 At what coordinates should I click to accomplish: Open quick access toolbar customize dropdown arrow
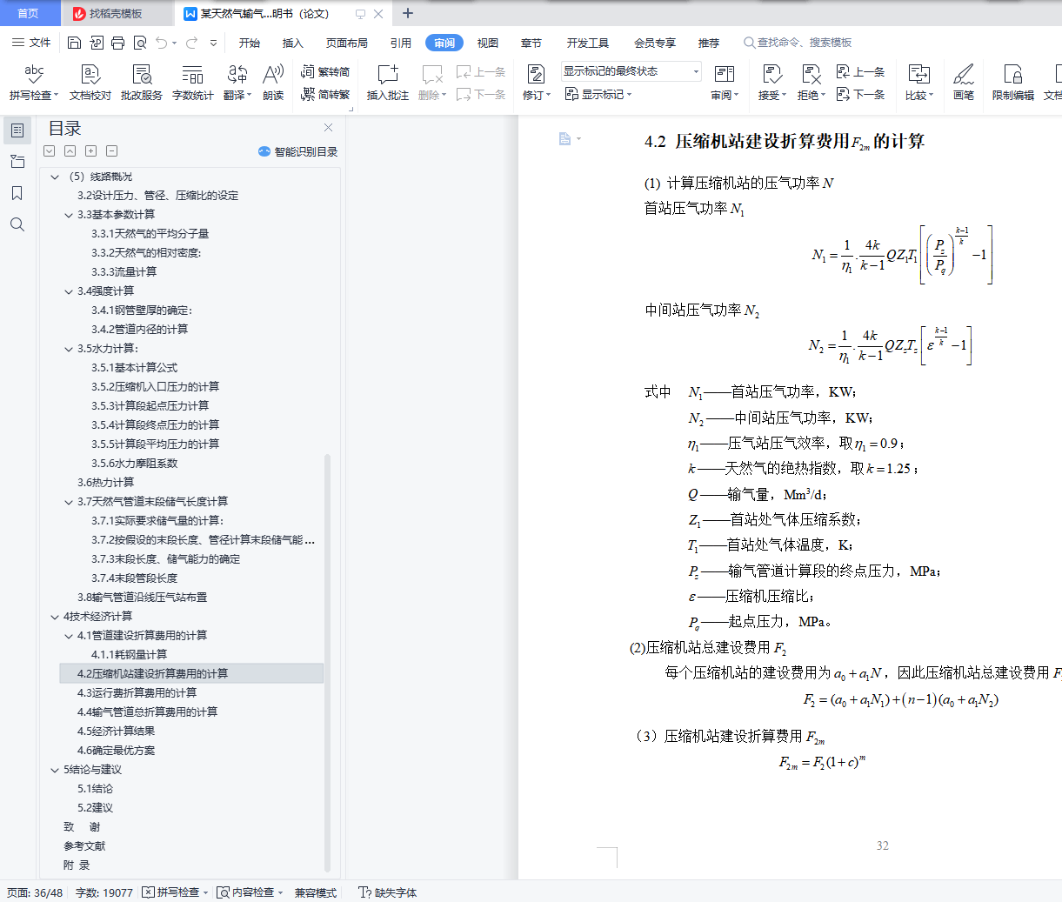pos(213,43)
